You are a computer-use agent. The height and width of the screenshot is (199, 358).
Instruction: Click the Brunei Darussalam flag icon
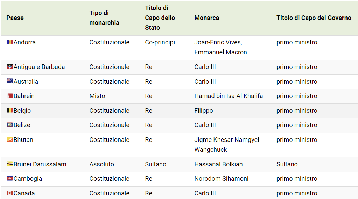coord(10,164)
